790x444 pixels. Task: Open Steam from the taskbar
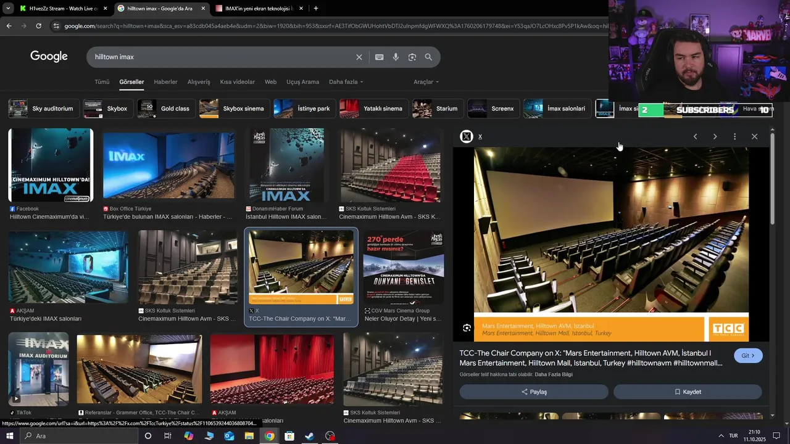(310, 436)
